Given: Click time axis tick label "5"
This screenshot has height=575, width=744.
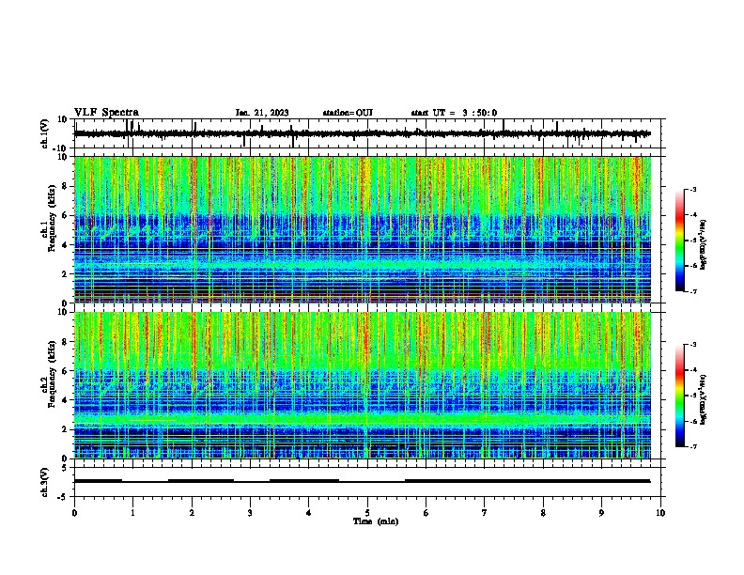Looking at the screenshot, I should click(367, 513).
